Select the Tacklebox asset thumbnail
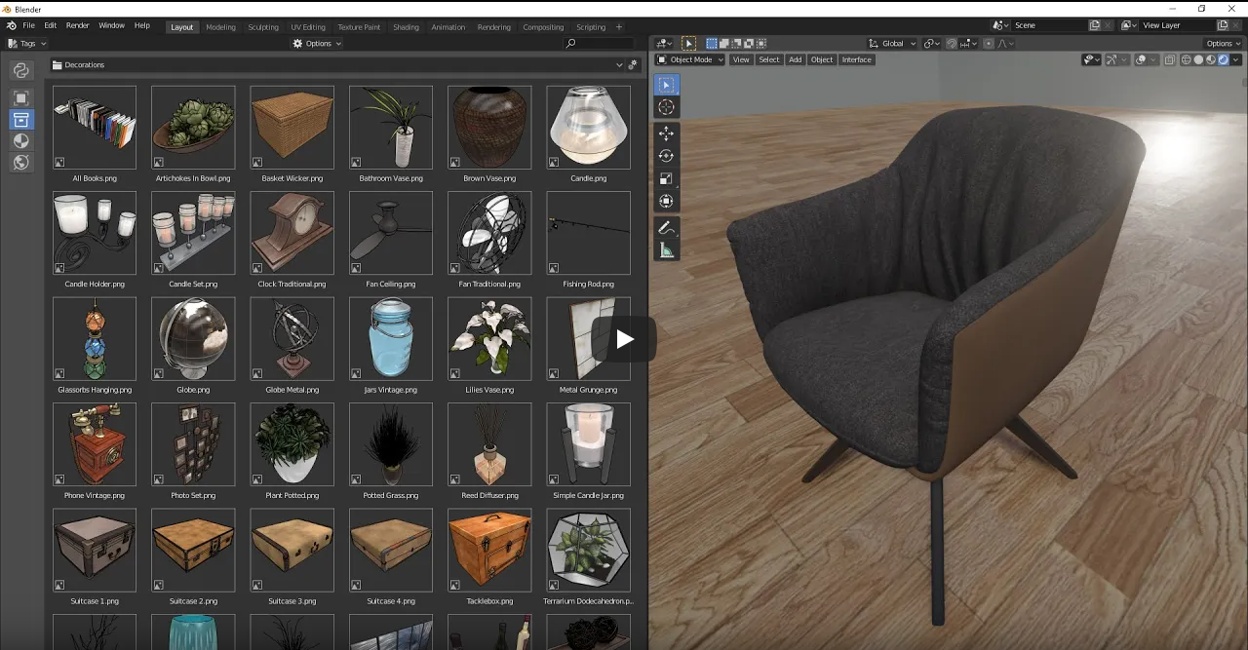The image size is (1248, 650). (x=489, y=550)
